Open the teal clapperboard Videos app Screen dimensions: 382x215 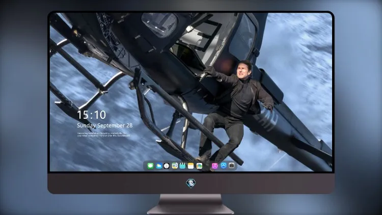182,166
